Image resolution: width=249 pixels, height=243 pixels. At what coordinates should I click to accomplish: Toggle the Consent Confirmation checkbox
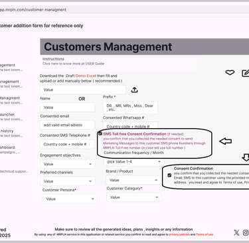tap(169, 175)
